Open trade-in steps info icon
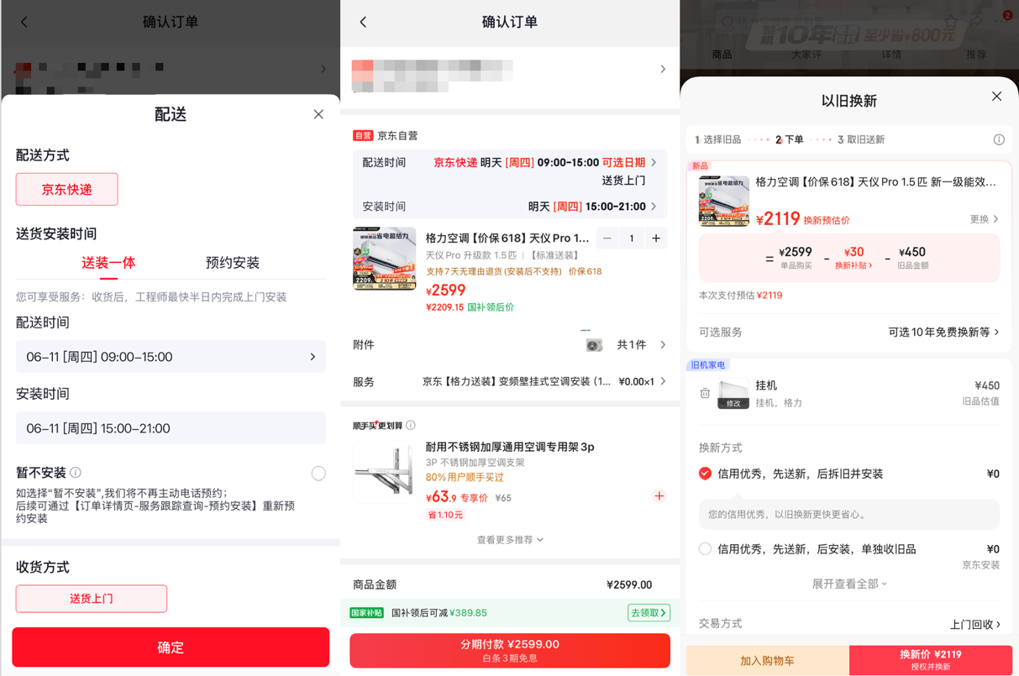 pos(999,139)
